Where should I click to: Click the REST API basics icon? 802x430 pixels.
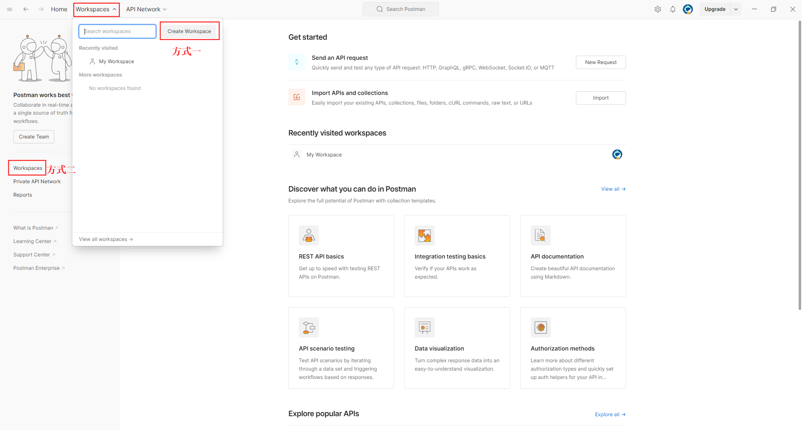click(309, 235)
